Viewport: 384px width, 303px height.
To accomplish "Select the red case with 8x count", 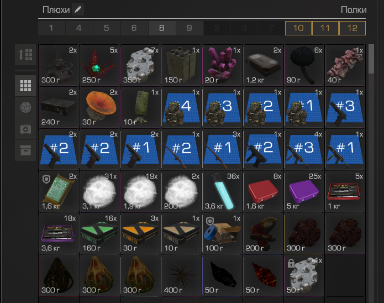I will [x=263, y=191].
